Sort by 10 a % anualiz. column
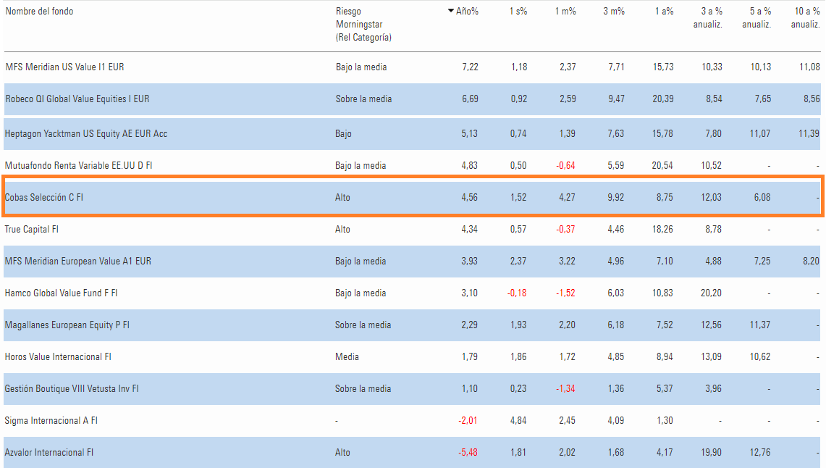 pos(805,18)
